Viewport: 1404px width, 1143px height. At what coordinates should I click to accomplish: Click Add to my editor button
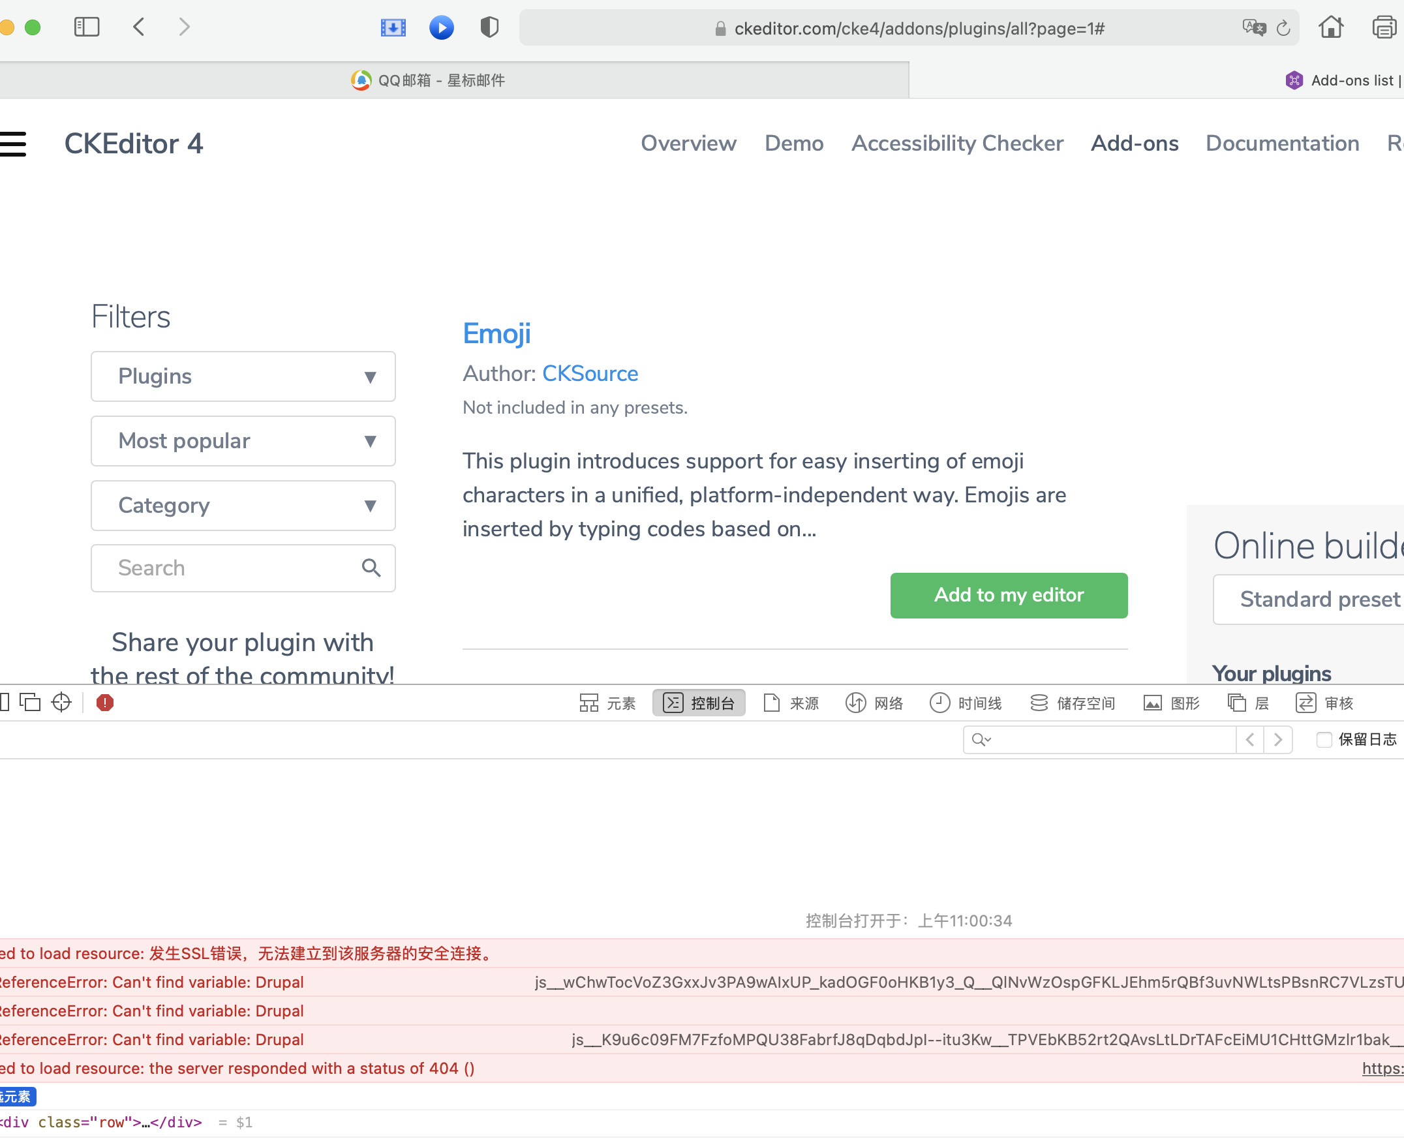[x=1008, y=595]
